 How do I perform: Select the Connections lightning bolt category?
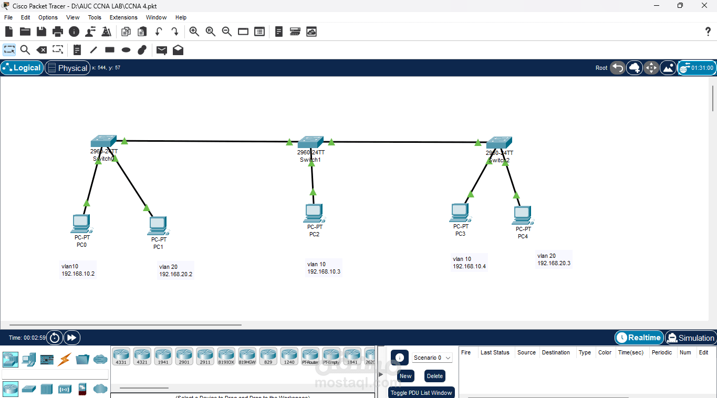(x=65, y=360)
